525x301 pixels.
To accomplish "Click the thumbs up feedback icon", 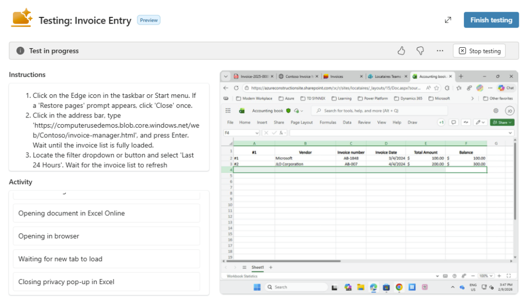I will pos(401,51).
